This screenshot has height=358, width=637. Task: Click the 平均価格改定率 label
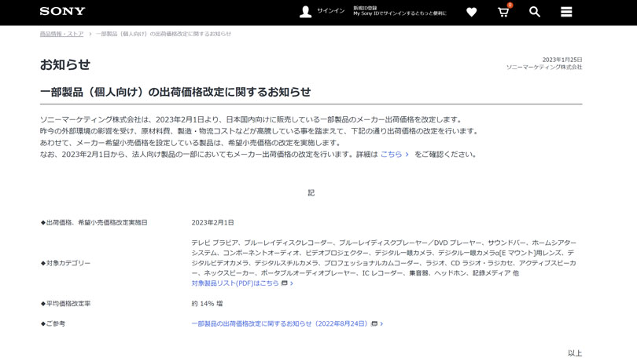[66, 304]
